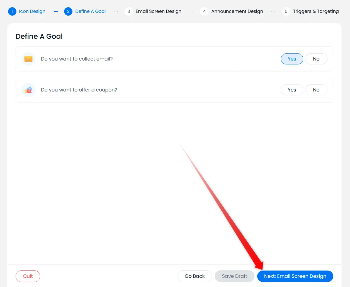Click the step 1 number circle
Viewport: 350px width, 287px height.
(x=12, y=11)
